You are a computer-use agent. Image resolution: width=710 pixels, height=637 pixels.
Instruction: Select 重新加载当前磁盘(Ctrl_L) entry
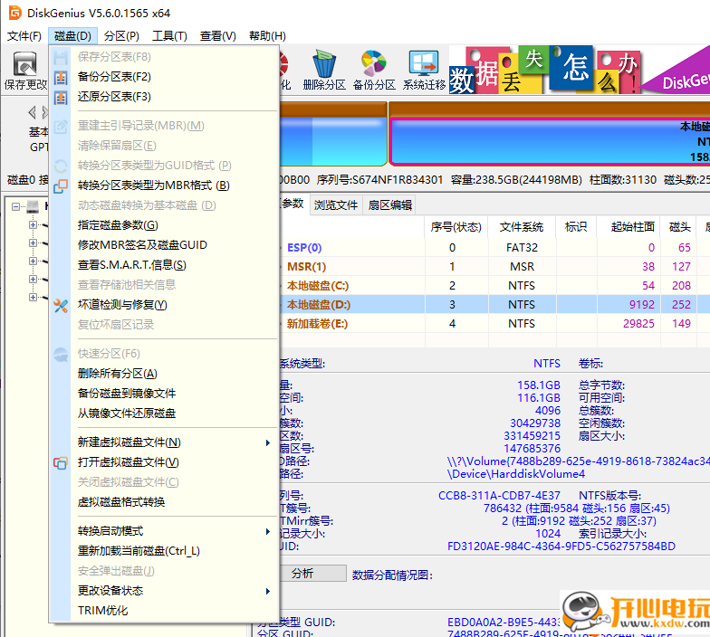[x=164, y=551]
